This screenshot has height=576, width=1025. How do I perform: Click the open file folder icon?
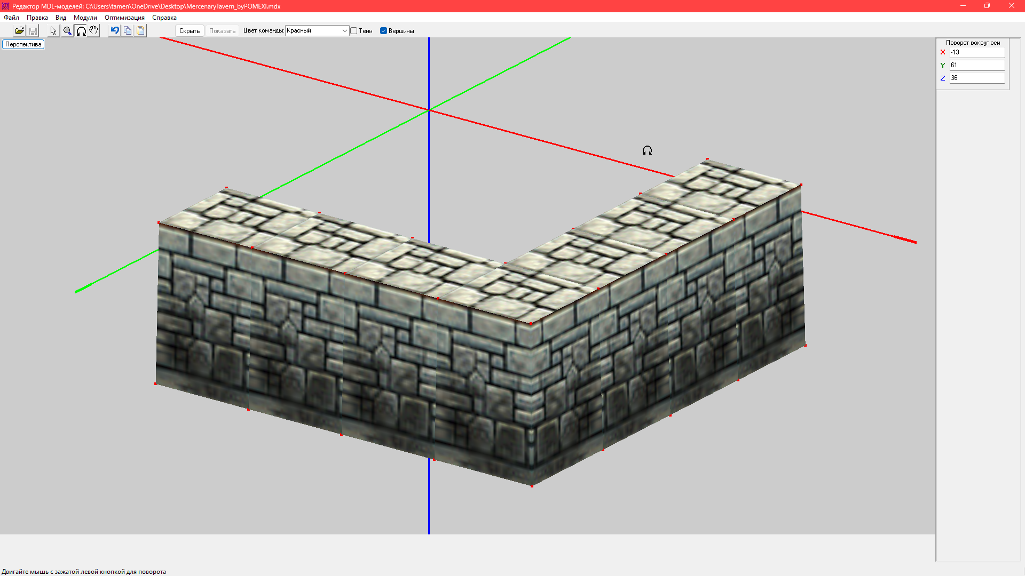19,31
